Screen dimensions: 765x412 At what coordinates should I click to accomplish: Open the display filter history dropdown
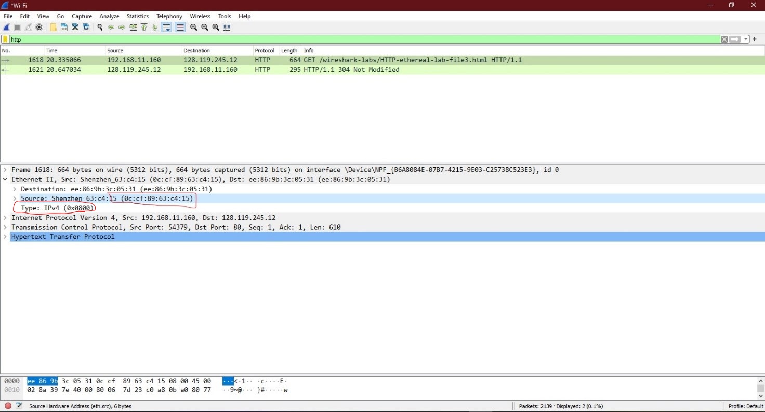[x=746, y=39]
